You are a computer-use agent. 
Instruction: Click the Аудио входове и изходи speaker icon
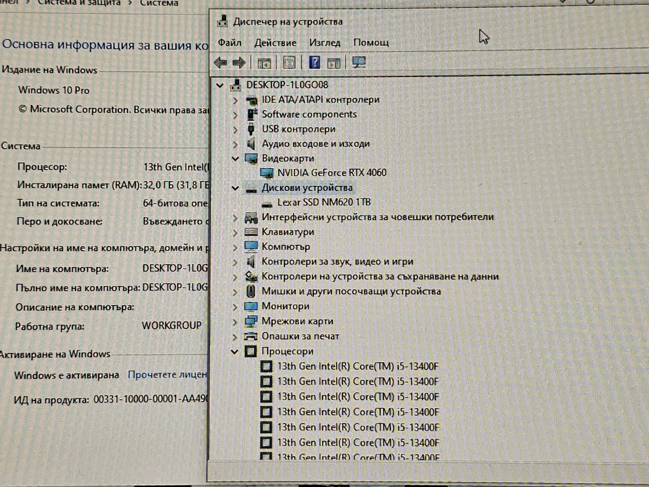point(251,144)
